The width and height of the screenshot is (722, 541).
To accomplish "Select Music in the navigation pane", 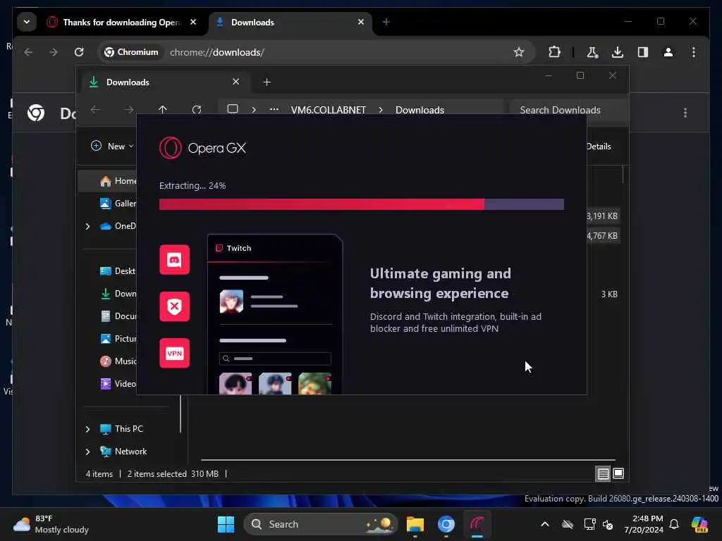I will (x=118, y=361).
